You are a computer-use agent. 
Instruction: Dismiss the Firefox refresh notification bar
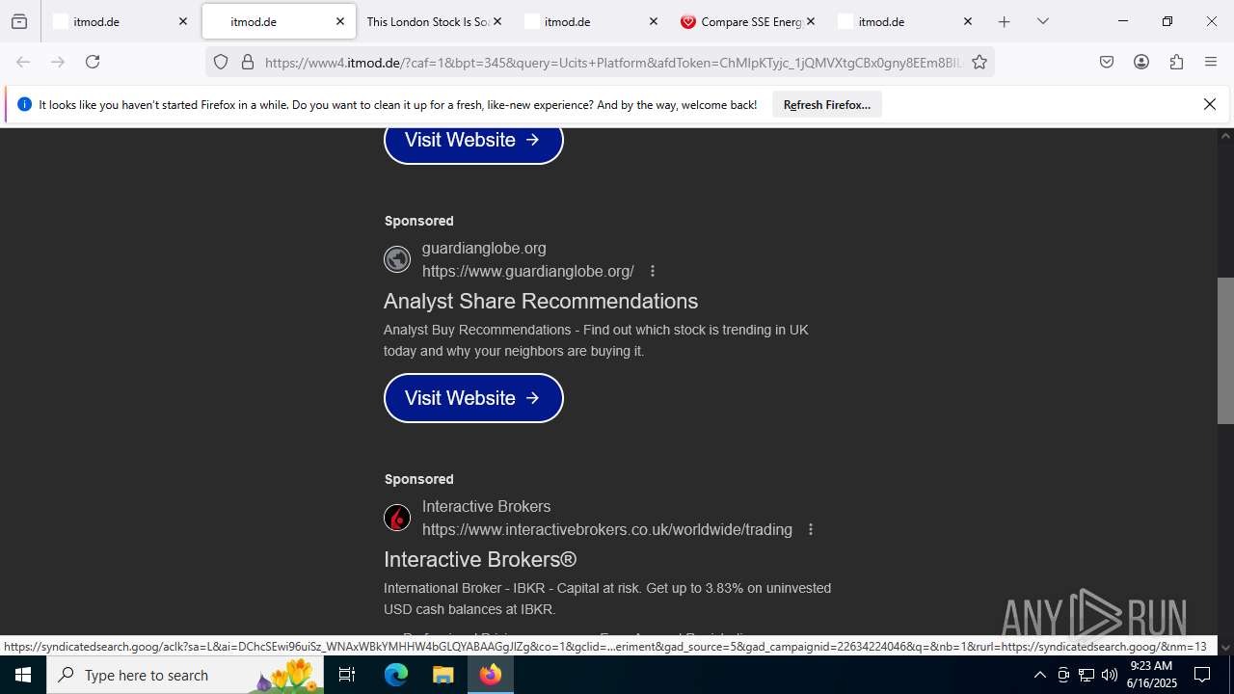coord(1209,104)
